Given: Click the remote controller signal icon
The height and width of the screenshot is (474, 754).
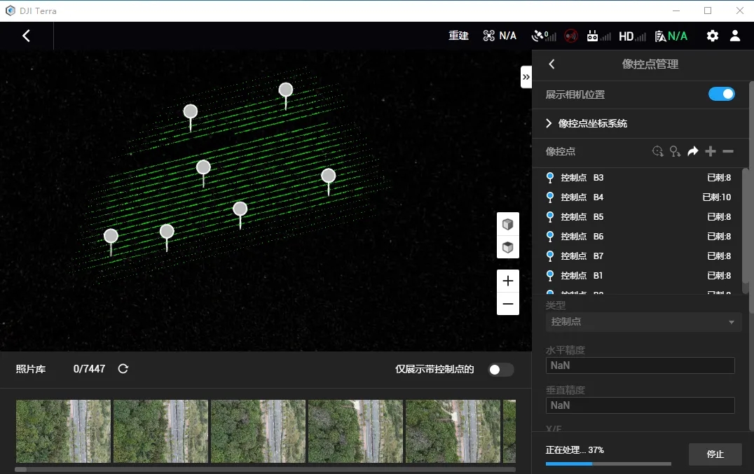Looking at the screenshot, I should coord(592,36).
